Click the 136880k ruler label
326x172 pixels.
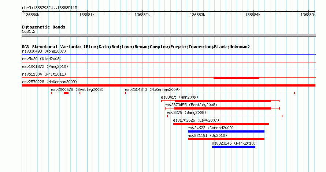coord(32,15)
